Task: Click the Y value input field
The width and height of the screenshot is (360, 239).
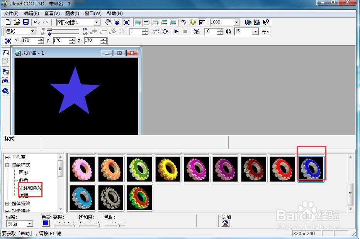Action: point(61,40)
